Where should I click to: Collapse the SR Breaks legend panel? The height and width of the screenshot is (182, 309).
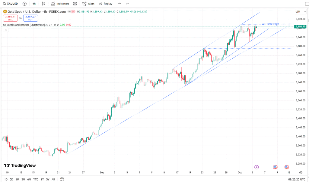6,30
